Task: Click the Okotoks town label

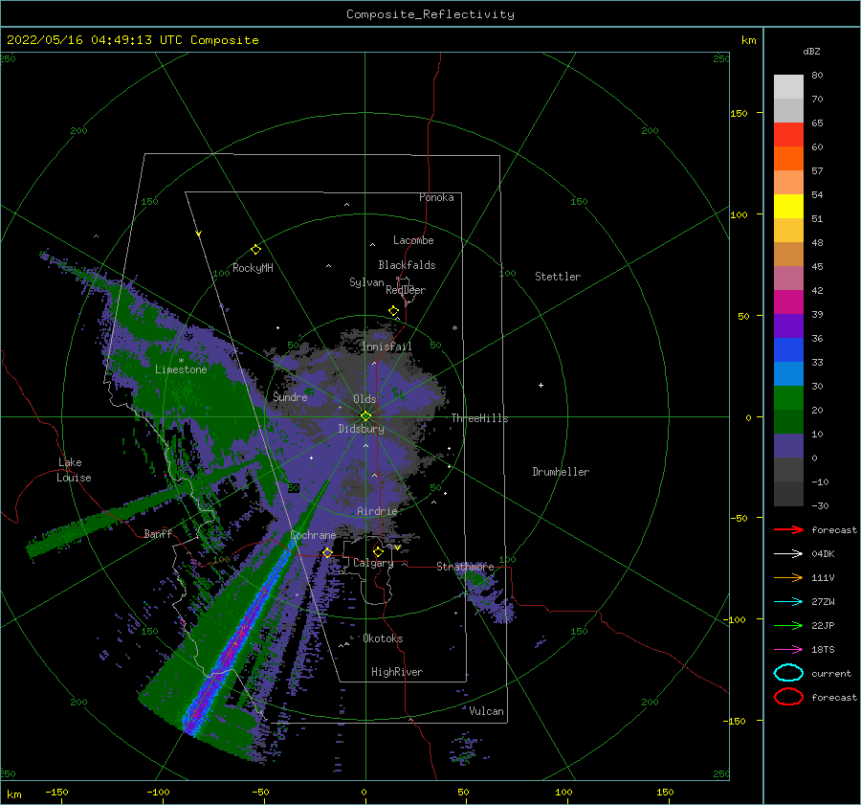Action: (x=383, y=638)
